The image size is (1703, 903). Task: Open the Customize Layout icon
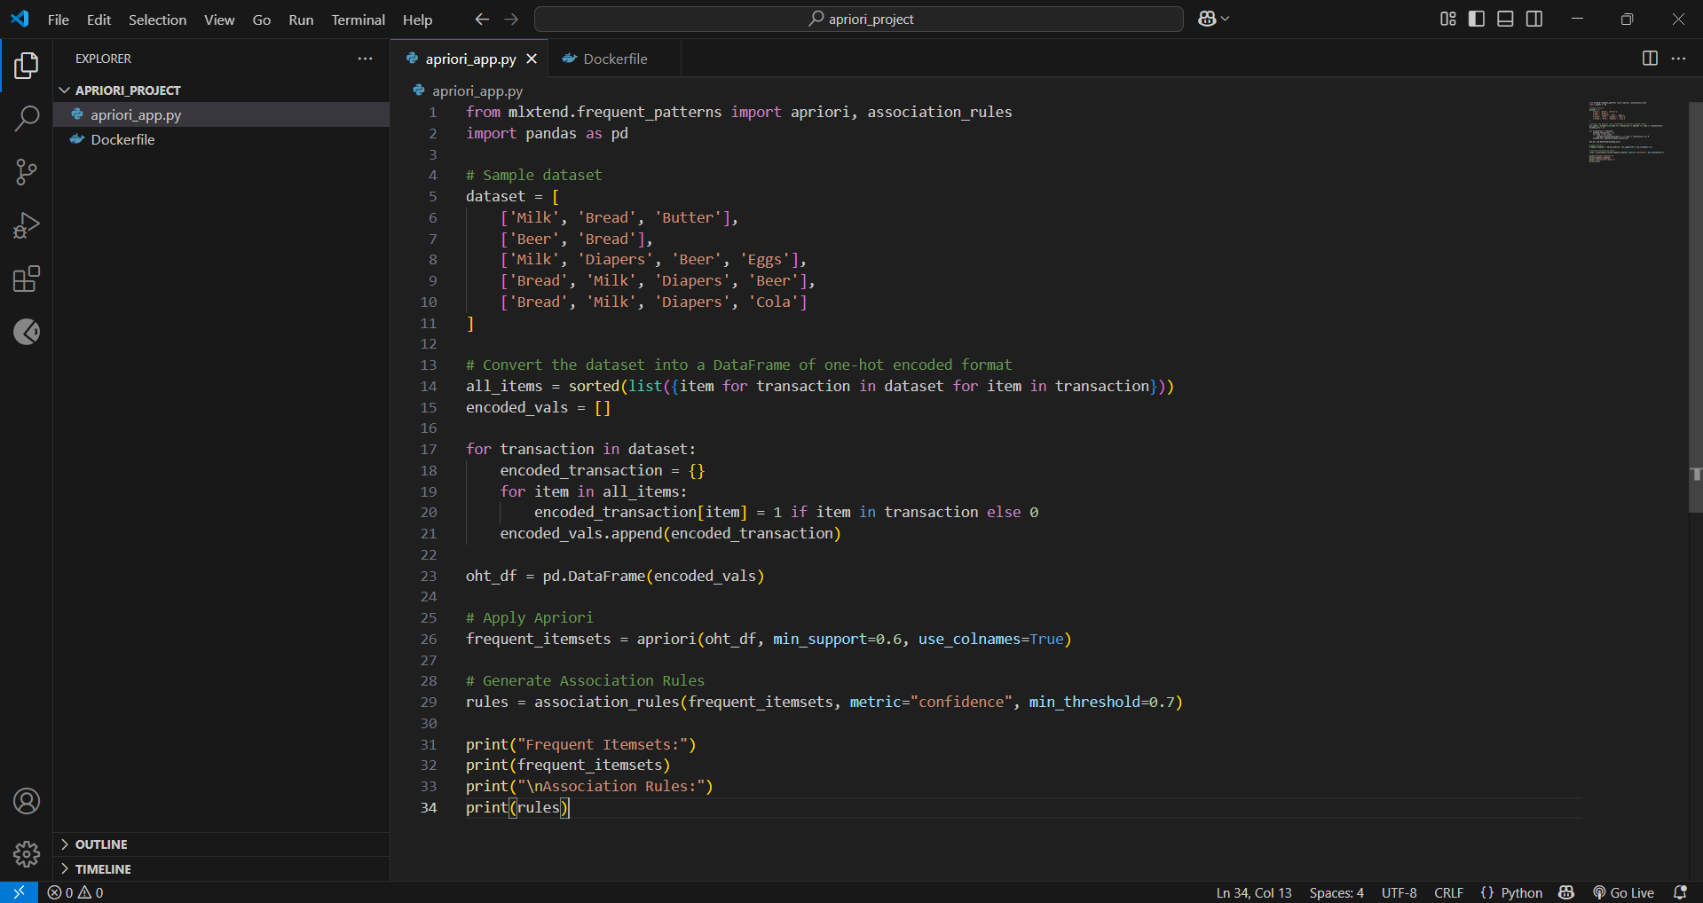point(1447,19)
